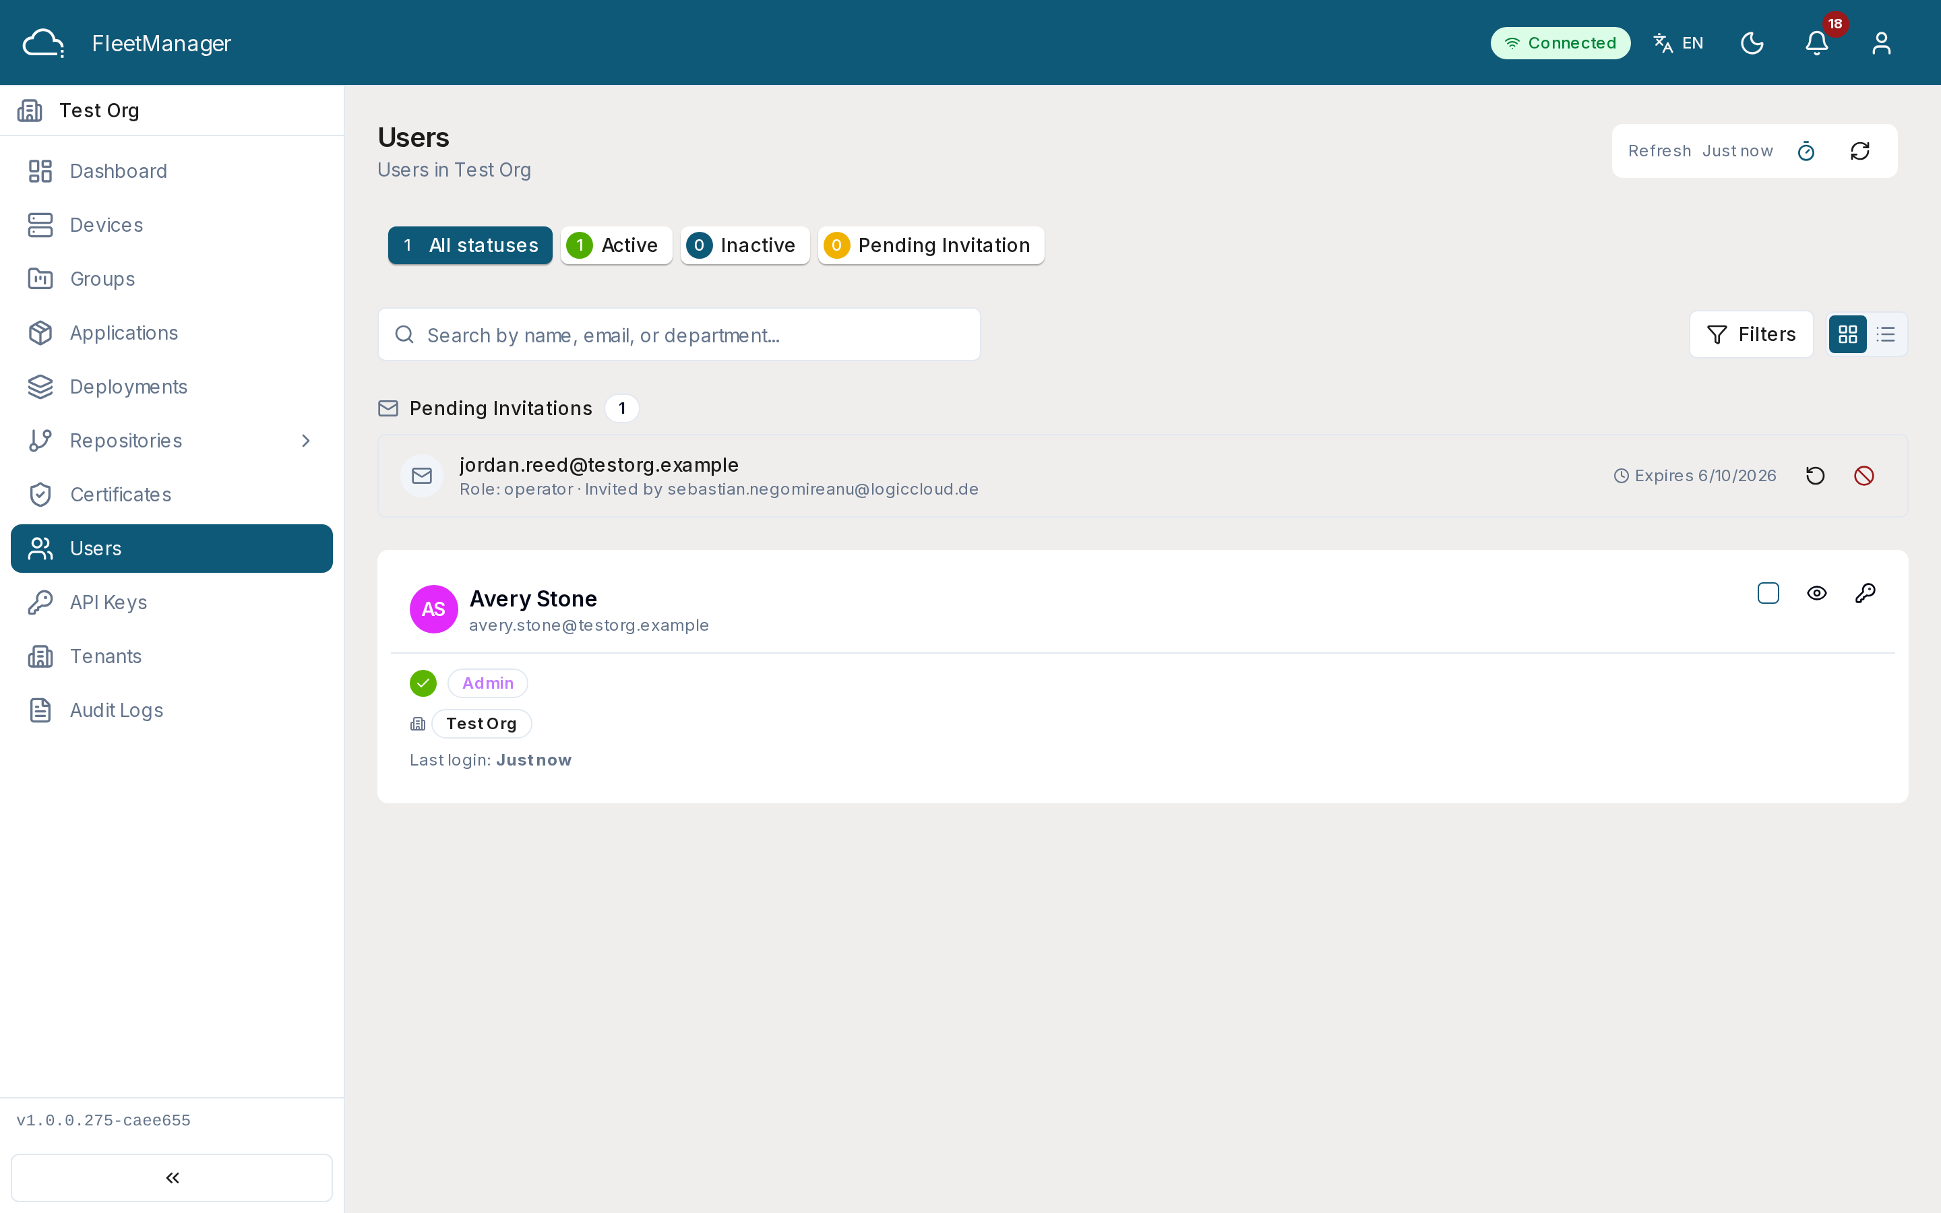This screenshot has height=1213, width=1941.
Task: Click the auto-refresh timer icon
Action: point(1806,151)
